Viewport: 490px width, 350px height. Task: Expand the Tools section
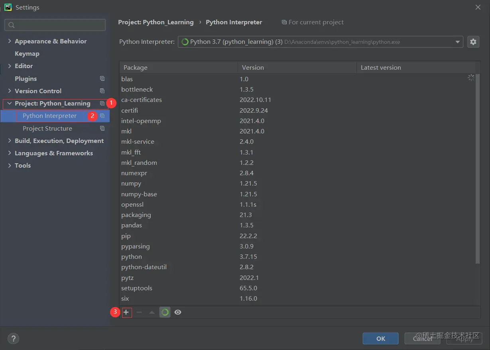tap(10, 165)
